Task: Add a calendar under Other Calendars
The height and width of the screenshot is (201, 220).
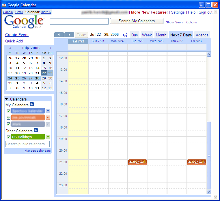Action: pos(36,131)
